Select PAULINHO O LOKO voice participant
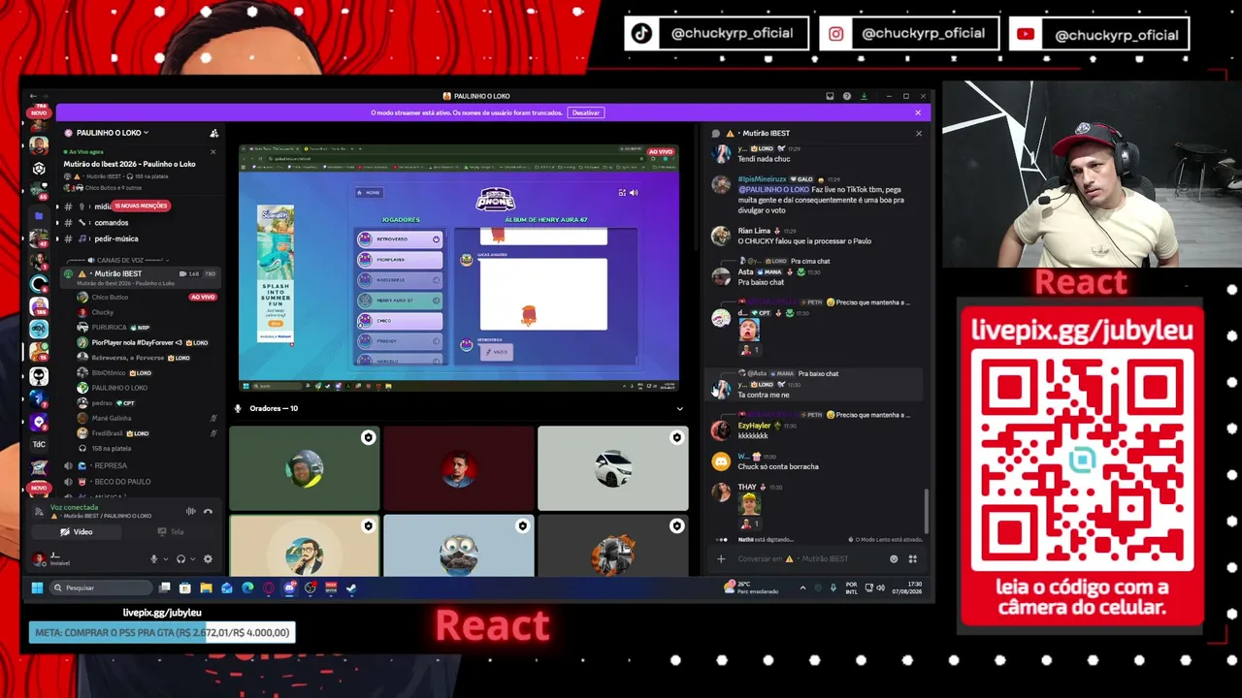Viewport: 1242px width, 698px height. pyautogui.click(x=119, y=388)
